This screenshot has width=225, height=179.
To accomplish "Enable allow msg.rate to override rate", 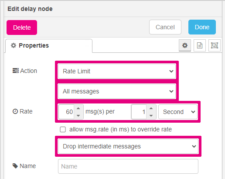I will pos(63,129).
